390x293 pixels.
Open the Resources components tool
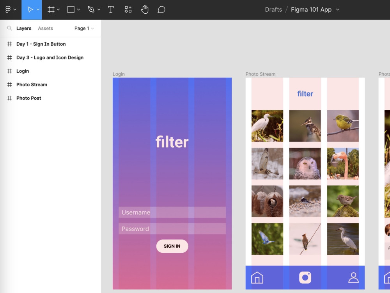[128, 9]
